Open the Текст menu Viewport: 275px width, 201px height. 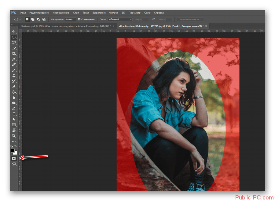tap(86, 13)
